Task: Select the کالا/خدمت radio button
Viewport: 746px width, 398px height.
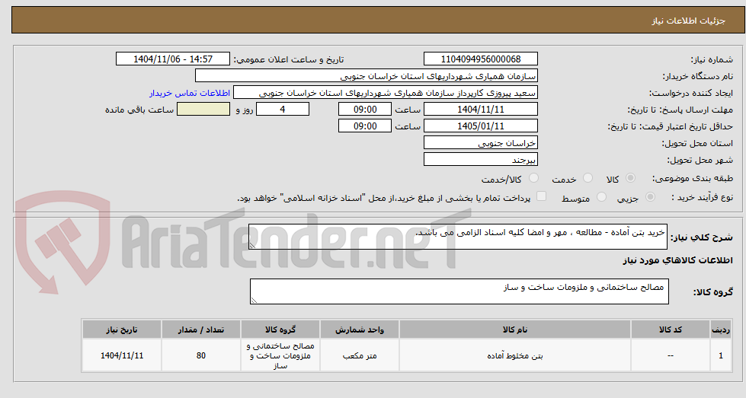Action: pos(534,178)
